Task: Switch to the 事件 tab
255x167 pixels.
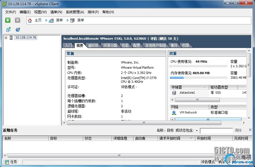Action: pos(174,45)
